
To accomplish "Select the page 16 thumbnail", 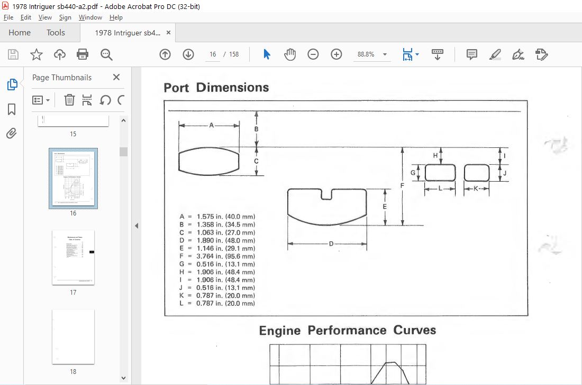I will click(73, 178).
